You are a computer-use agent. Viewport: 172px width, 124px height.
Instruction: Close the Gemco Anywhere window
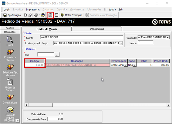tap(167, 3)
